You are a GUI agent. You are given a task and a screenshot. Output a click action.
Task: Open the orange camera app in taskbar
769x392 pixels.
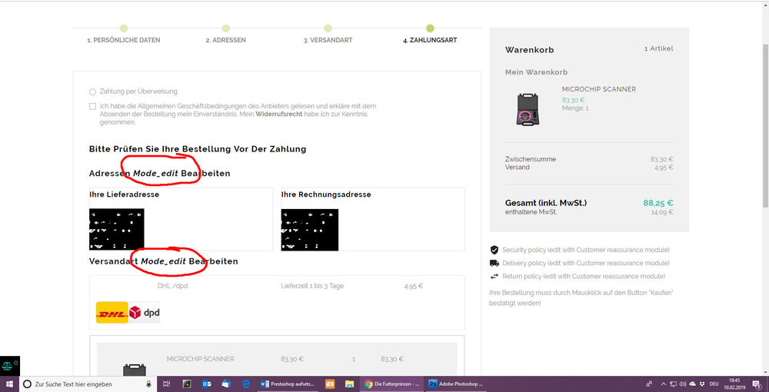coord(330,384)
